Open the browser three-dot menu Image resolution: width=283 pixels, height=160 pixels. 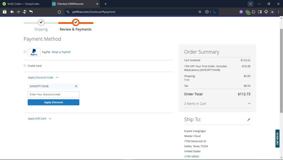point(279,12)
